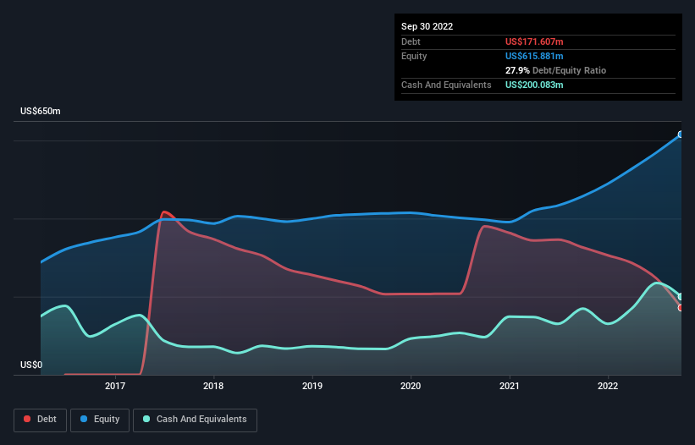Viewport: 695px width, 445px height.
Task: Click the US$200.083m cash value
Action: tap(534, 85)
